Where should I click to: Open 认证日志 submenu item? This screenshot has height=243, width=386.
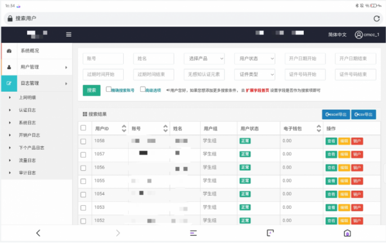click(28, 110)
